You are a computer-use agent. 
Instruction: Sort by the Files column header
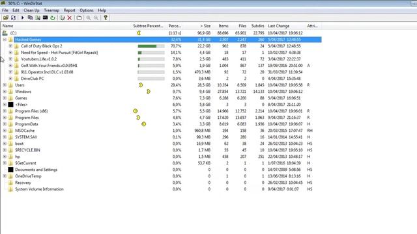click(239, 26)
